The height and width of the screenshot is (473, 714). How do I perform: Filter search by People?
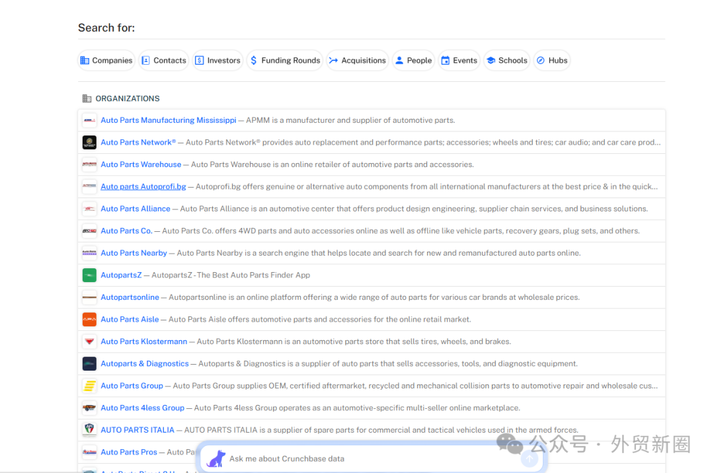point(413,61)
